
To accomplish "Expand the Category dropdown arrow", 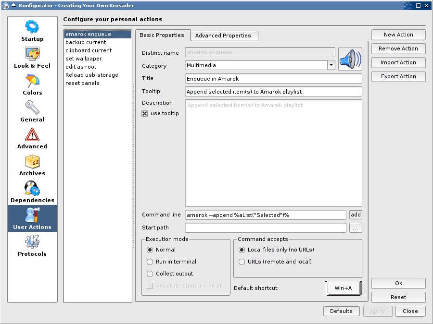I will pyautogui.click(x=331, y=65).
